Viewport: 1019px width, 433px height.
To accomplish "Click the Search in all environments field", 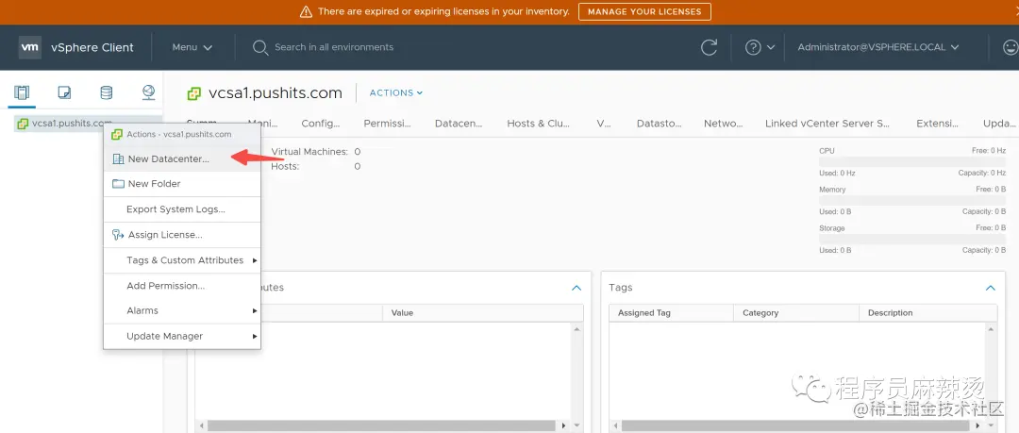I will click(x=334, y=47).
